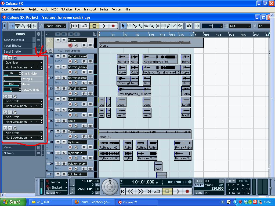
Task: Show the inspector panel icon
Action: point(12,26)
